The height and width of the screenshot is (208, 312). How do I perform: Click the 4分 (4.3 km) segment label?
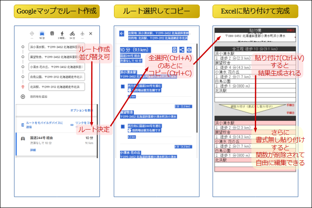[183, 147]
